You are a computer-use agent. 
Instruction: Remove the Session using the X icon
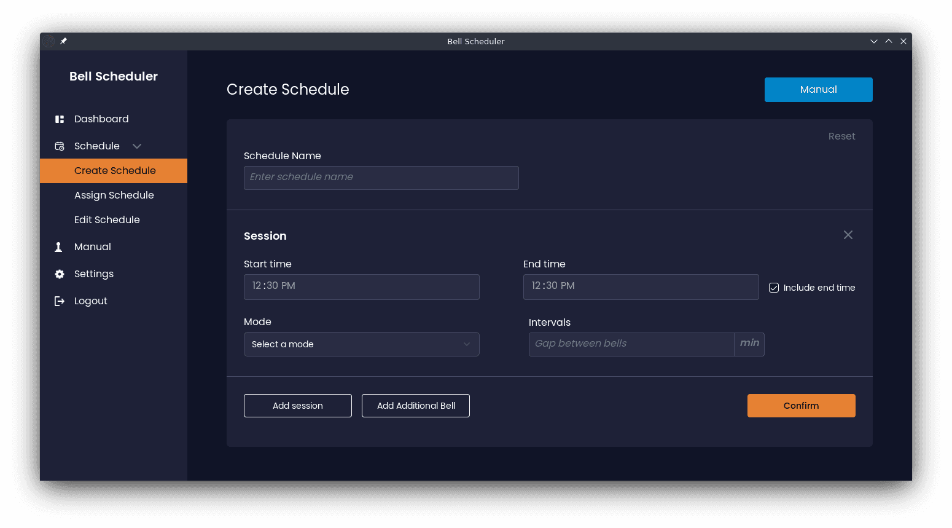pyautogui.click(x=848, y=235)
